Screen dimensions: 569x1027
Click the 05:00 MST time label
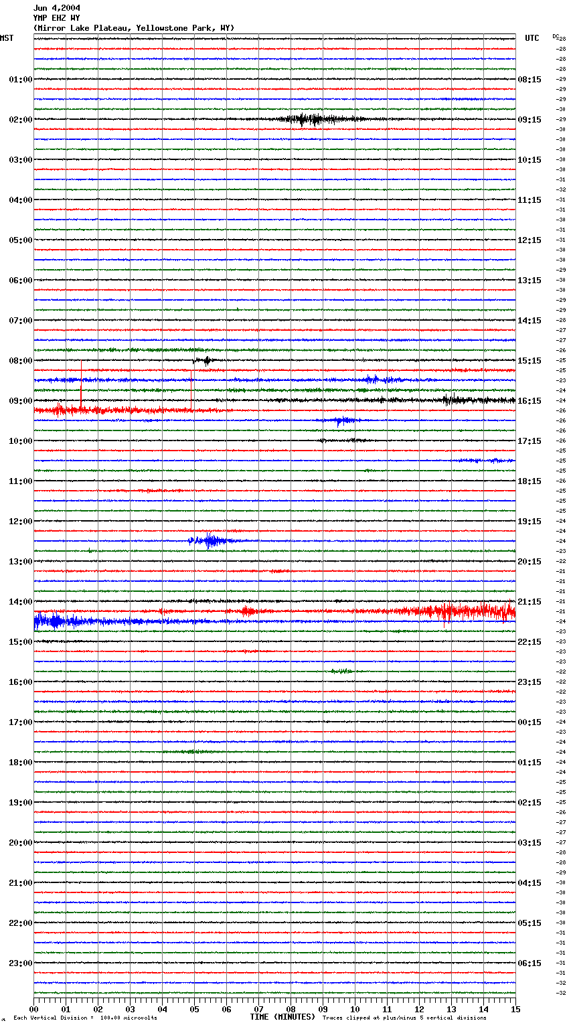[x=21, y=240]
